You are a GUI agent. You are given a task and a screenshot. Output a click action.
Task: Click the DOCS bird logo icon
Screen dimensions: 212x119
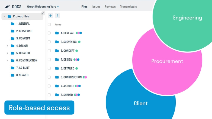pos(7,6)
